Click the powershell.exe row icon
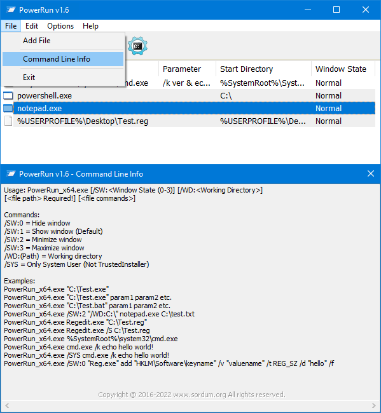381x413 pixels. [8, 95]
